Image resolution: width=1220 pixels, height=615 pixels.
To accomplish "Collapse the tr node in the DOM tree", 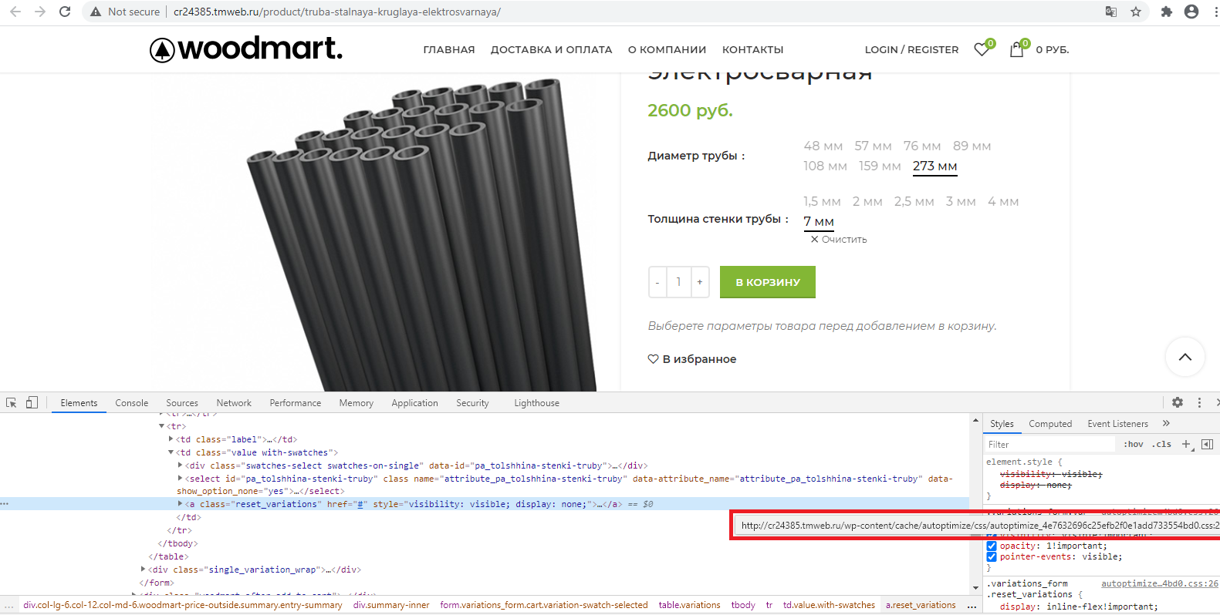I will tap(162, 426).
